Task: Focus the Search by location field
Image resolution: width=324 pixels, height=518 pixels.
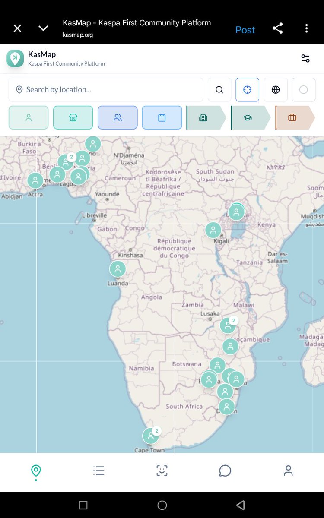Action: coord(106,90)
